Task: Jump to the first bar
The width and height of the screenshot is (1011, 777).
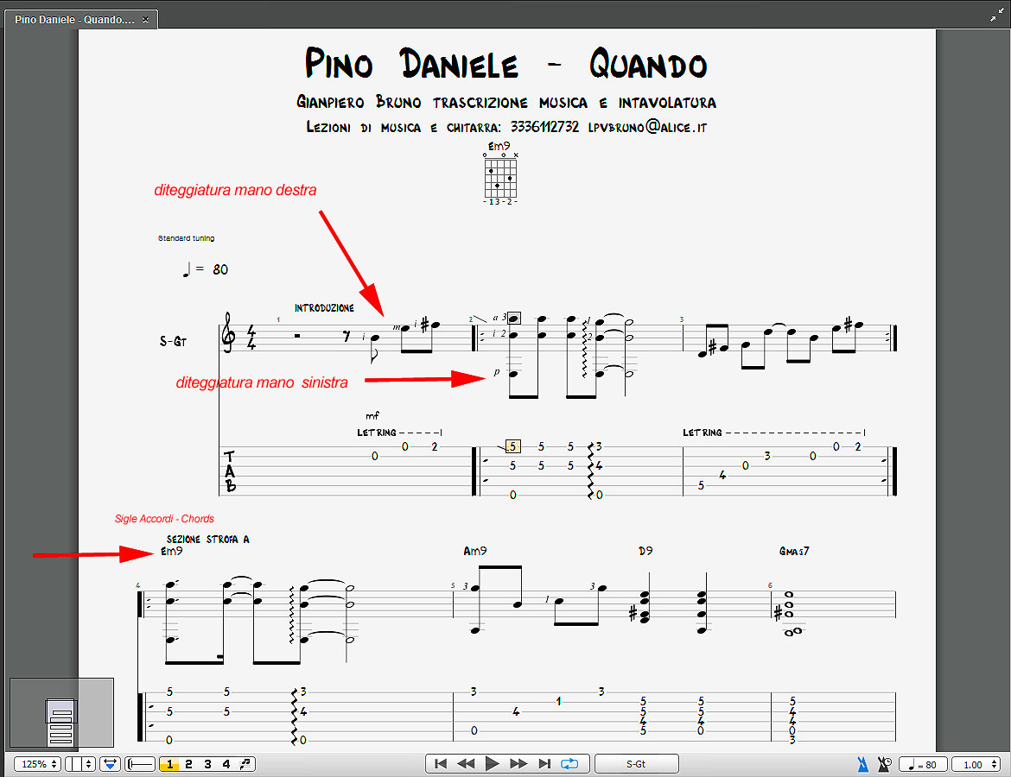Action: [x=441, y=763]
